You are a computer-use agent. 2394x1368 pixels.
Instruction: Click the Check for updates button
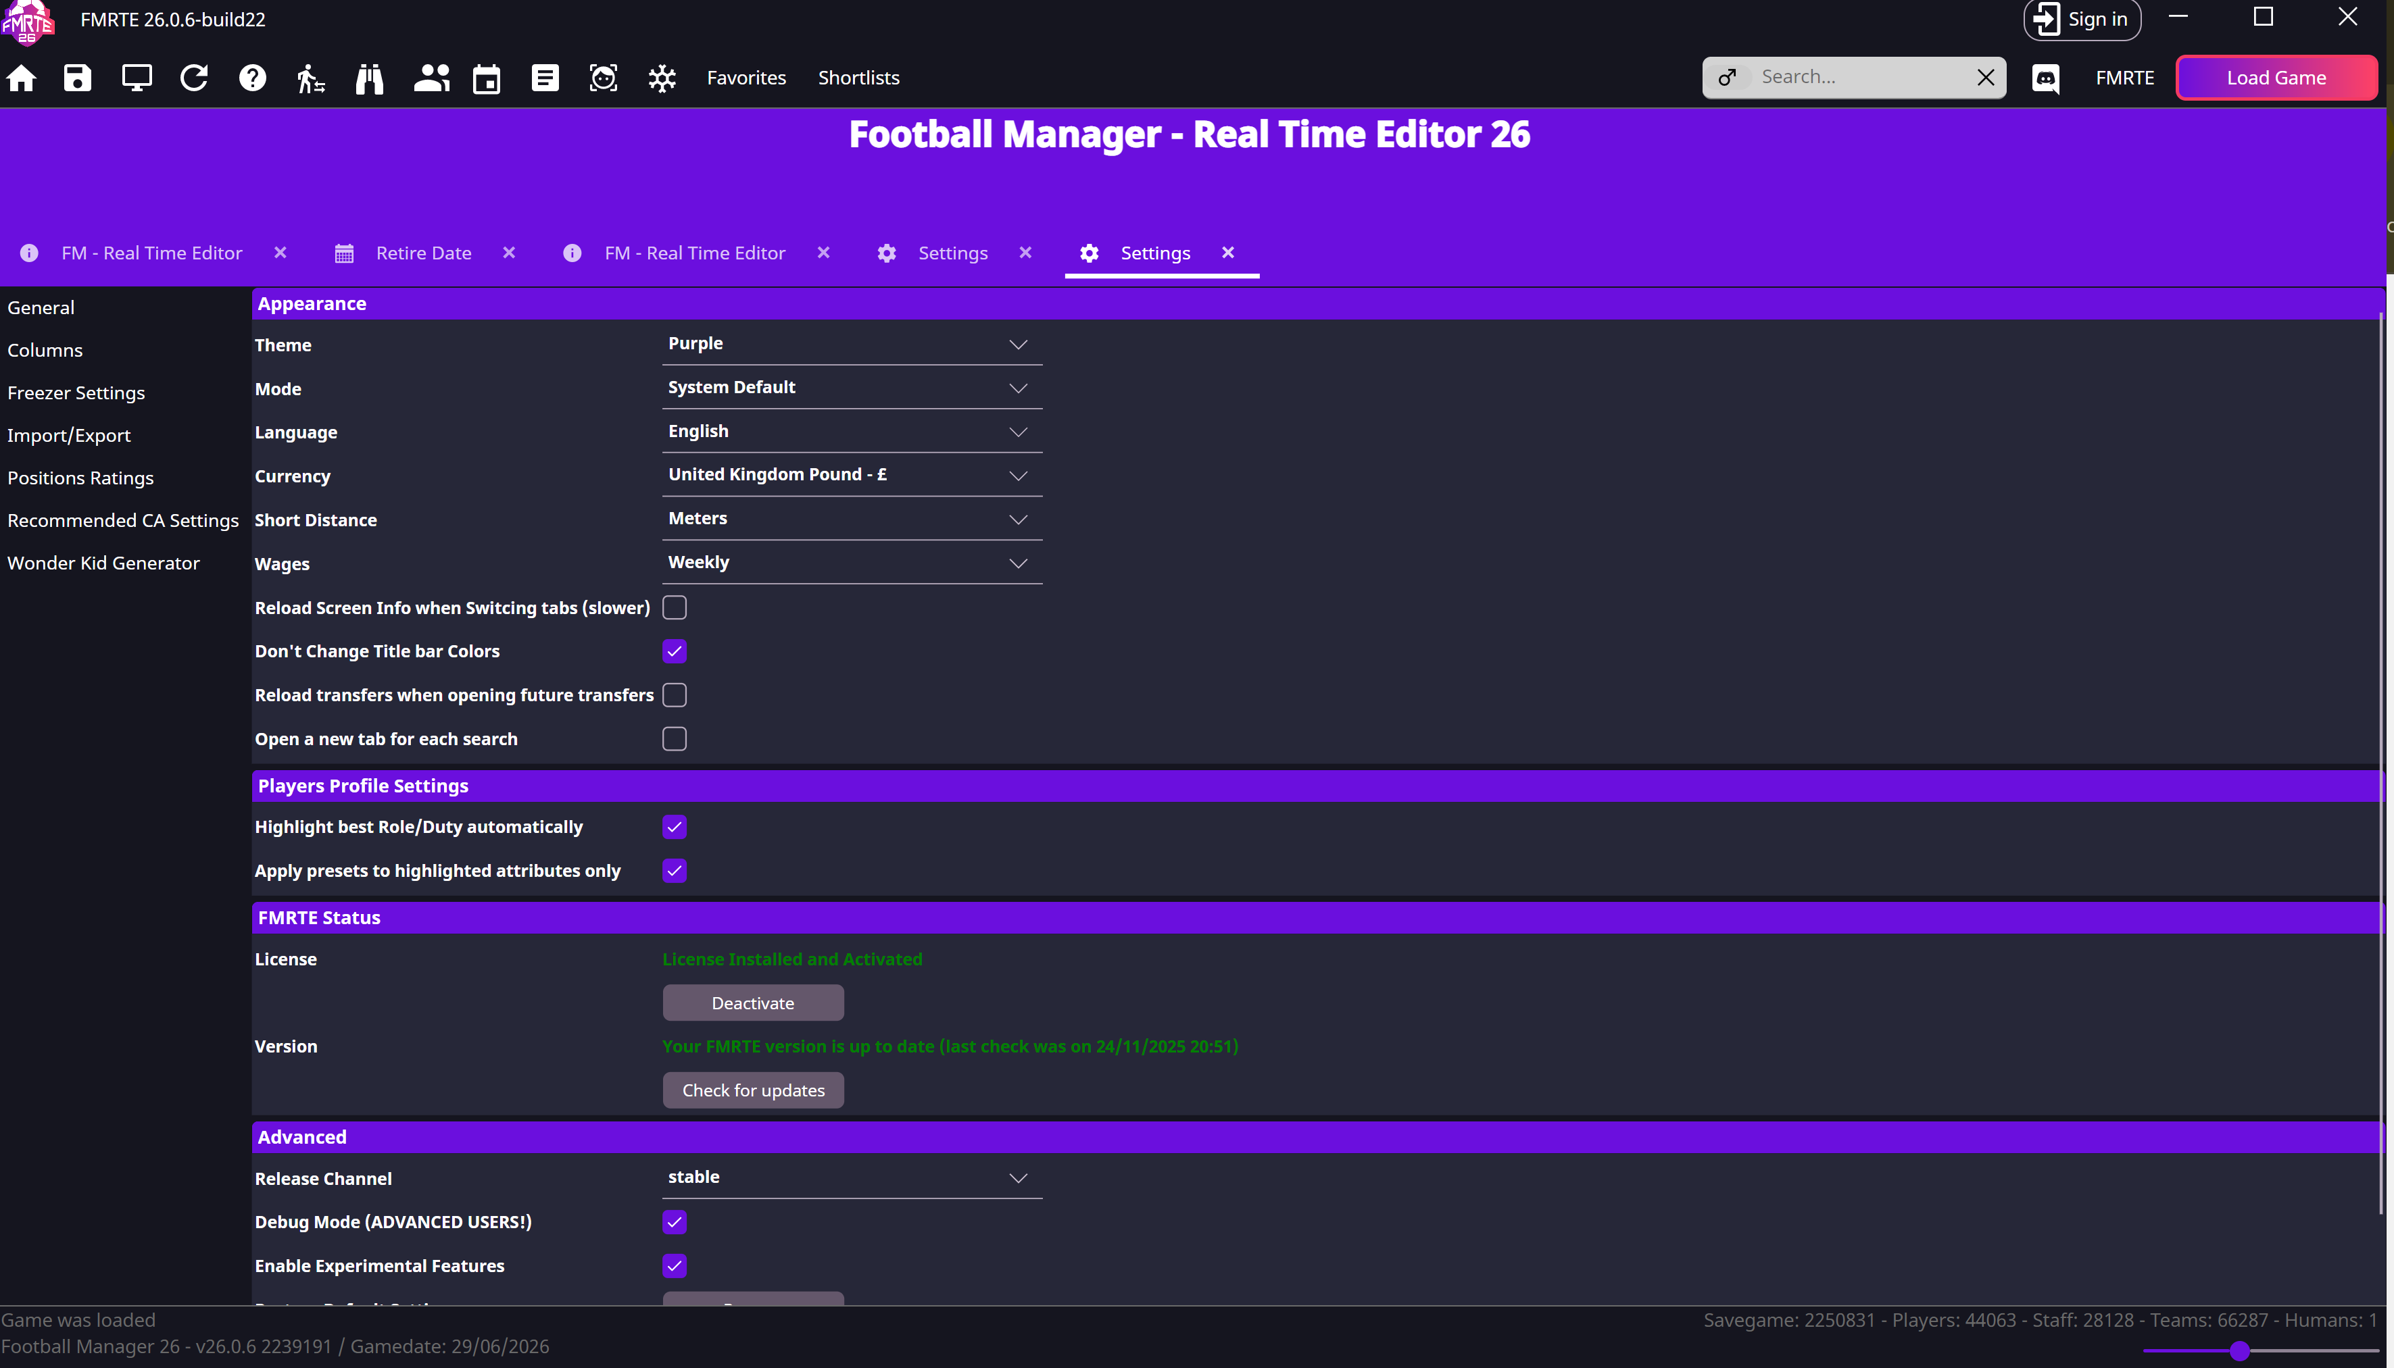(753, 1090)
